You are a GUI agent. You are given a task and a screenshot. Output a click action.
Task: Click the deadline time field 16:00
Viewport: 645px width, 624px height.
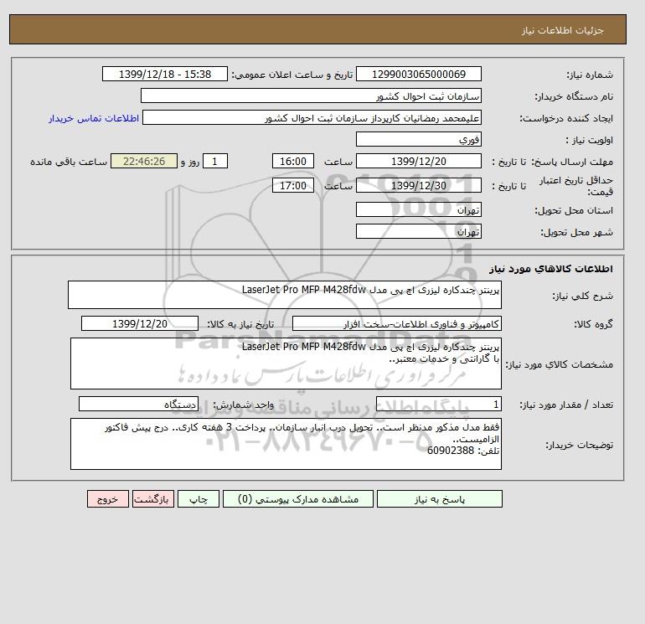293,162
